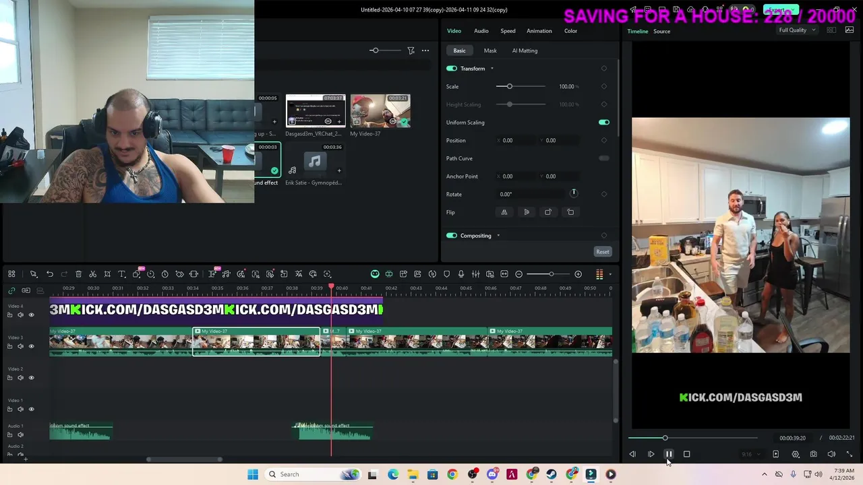The image size is (863, 485).
Task: Open audio meter dropdown arrow
Action: click(609, 274)
